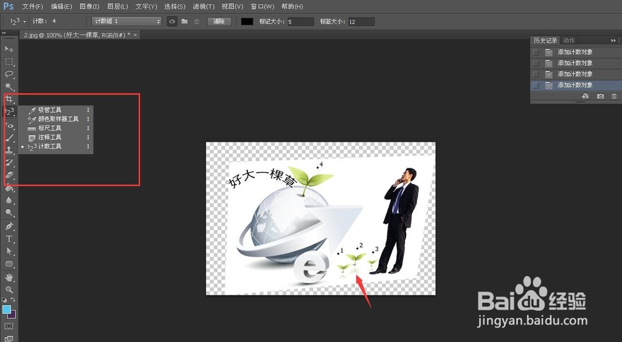Open the 编辑(E) menu

point(62,6)
